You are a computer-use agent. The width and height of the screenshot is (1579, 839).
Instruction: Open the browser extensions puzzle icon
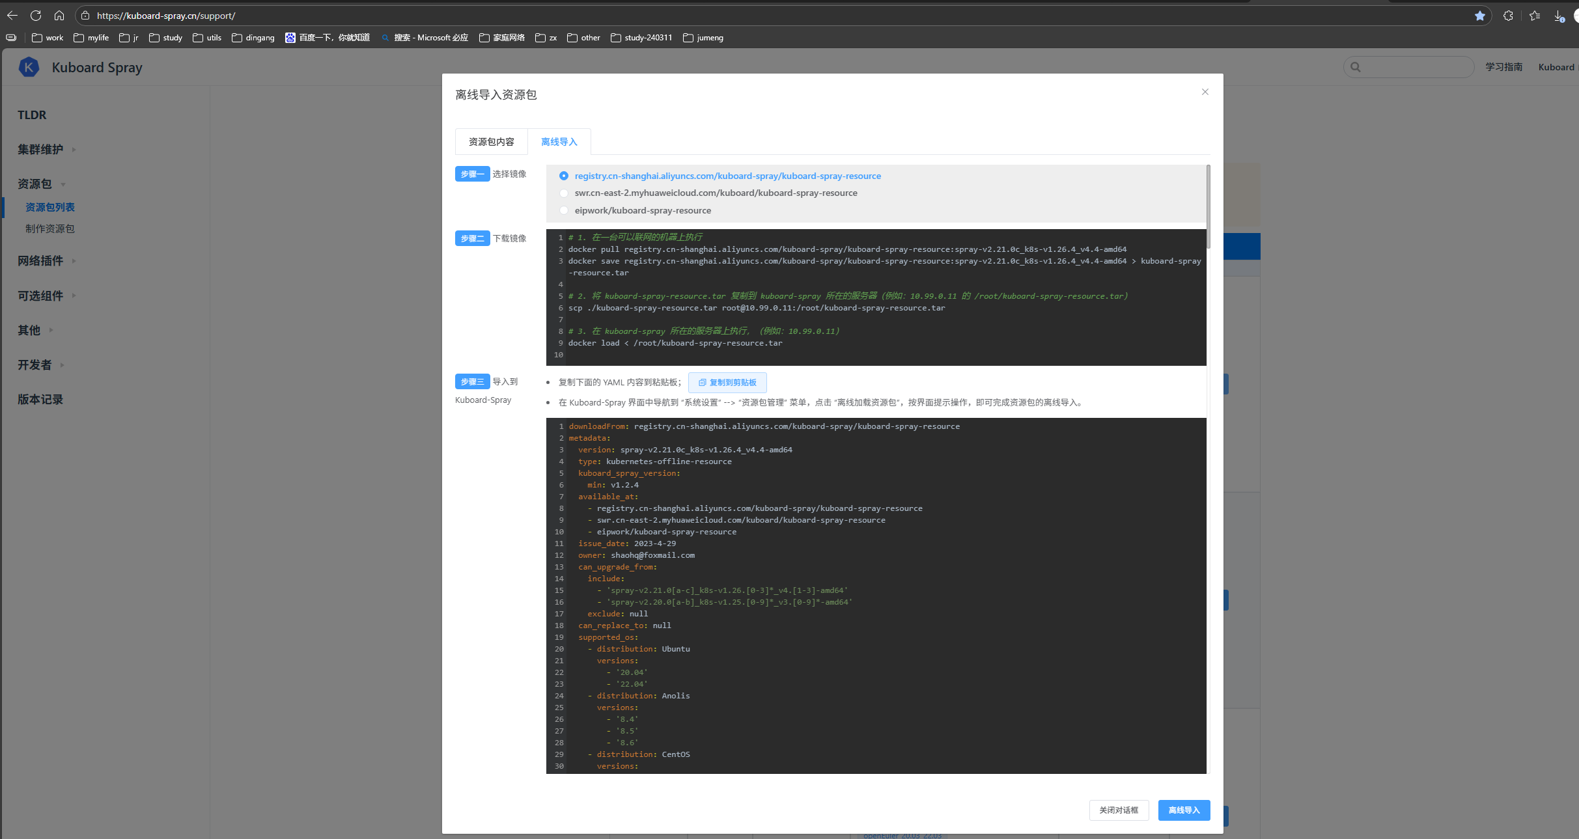pos(1508,16)
